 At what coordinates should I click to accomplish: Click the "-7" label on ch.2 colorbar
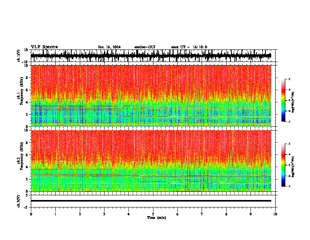(x=288, y=186)
